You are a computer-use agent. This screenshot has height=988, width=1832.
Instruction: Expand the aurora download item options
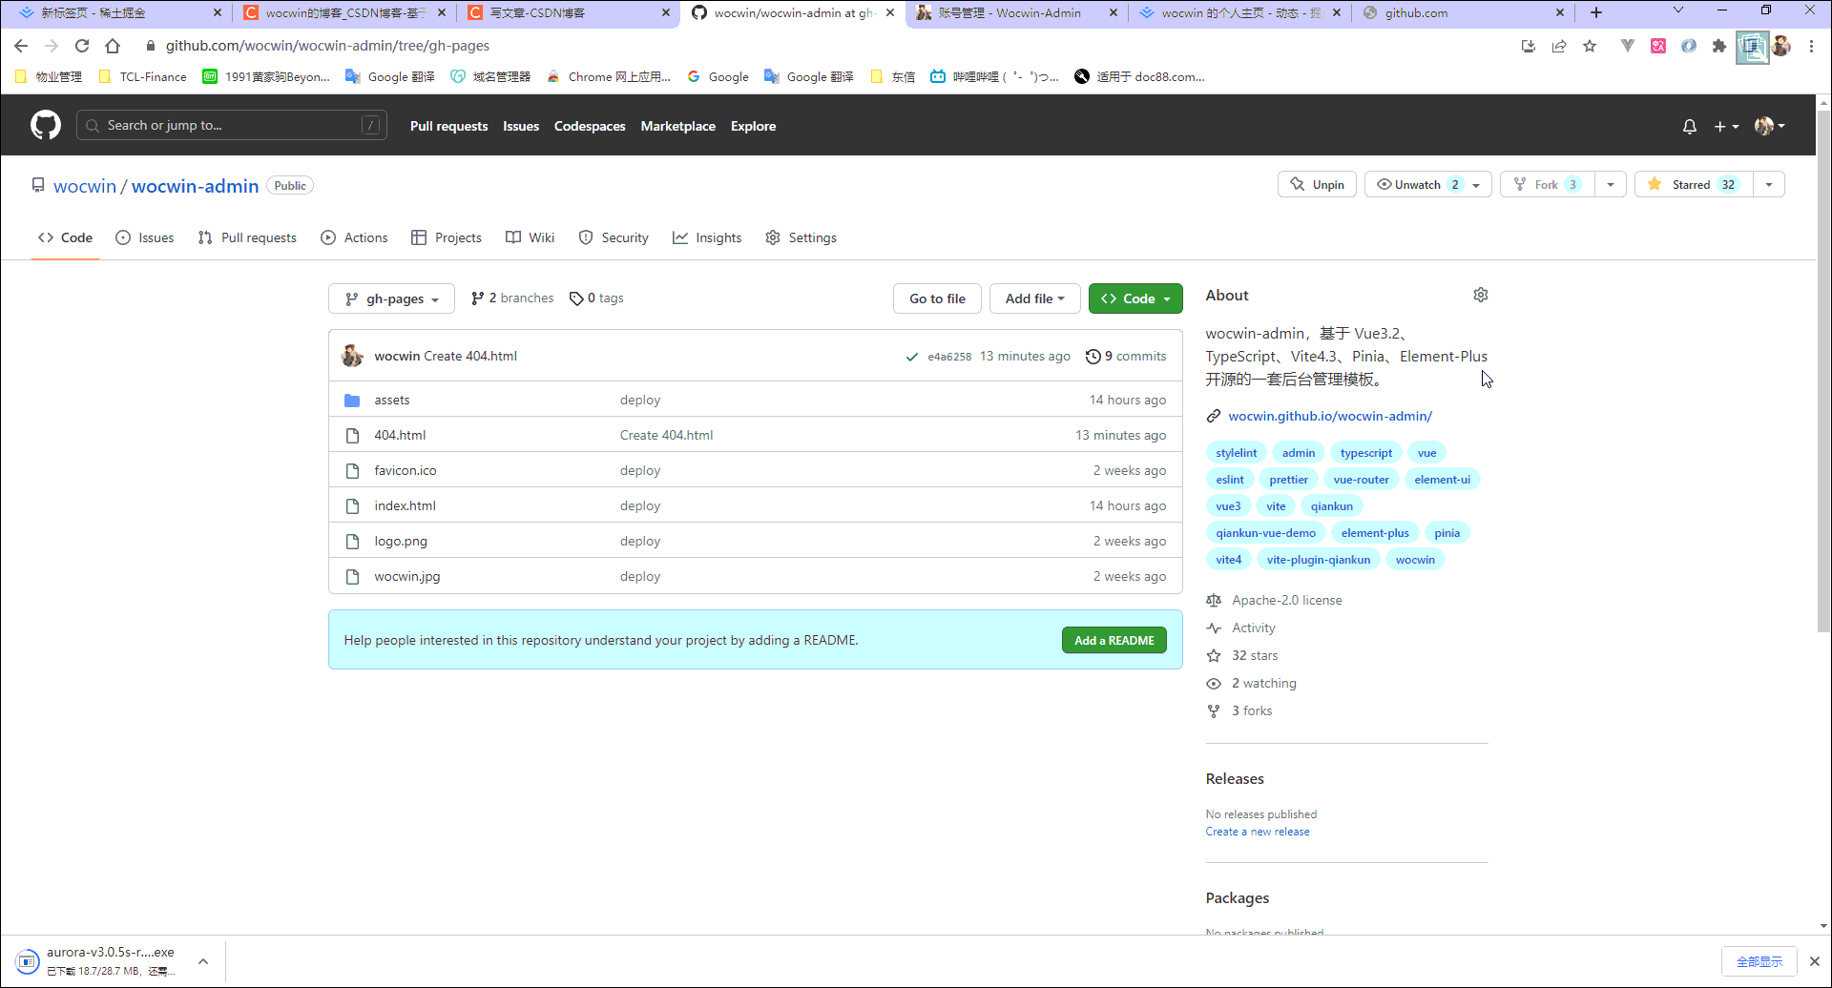tap(203, 961)
